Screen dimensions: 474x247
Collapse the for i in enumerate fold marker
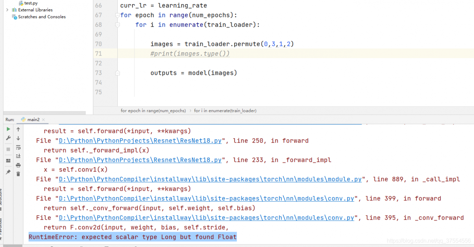click(117, 25)
